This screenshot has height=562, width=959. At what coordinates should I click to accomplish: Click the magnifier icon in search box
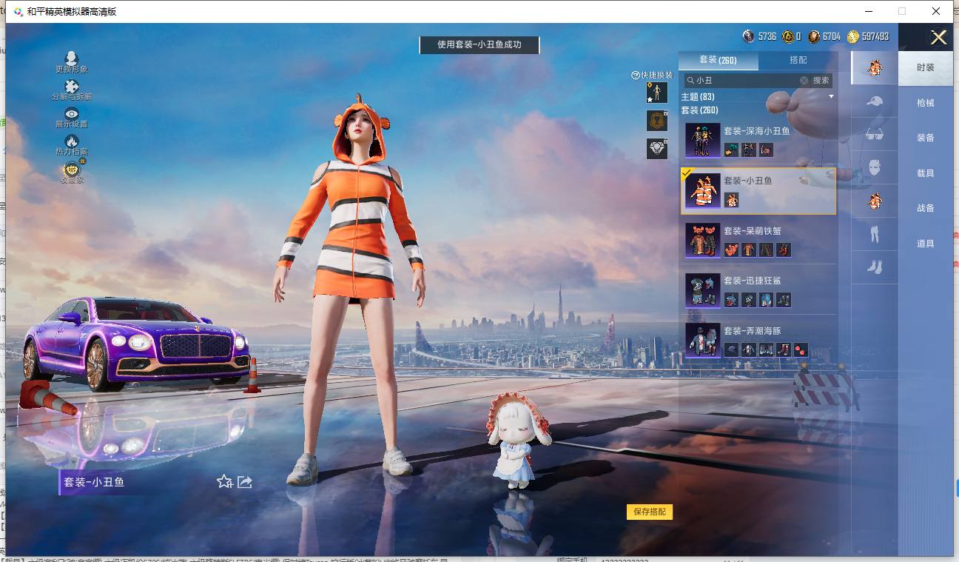[x=690, y=80]
